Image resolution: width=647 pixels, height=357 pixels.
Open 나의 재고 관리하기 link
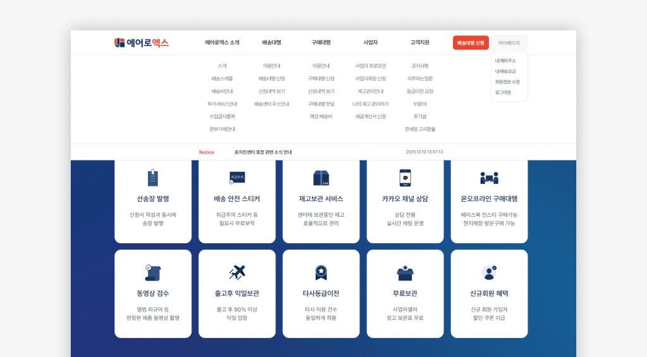(x=370, y=104)
